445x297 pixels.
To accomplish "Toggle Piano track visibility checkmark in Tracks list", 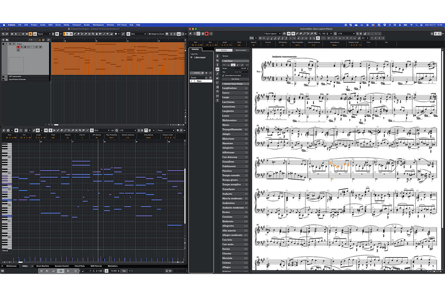I will click(x=192, y=81).
